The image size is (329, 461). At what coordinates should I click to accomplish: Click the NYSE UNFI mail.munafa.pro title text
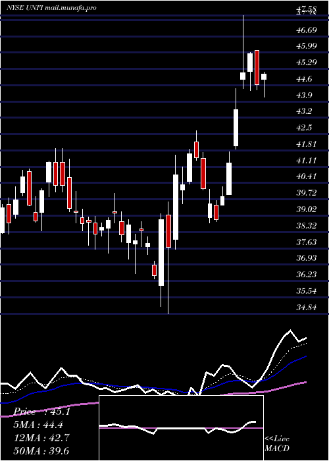52,8
